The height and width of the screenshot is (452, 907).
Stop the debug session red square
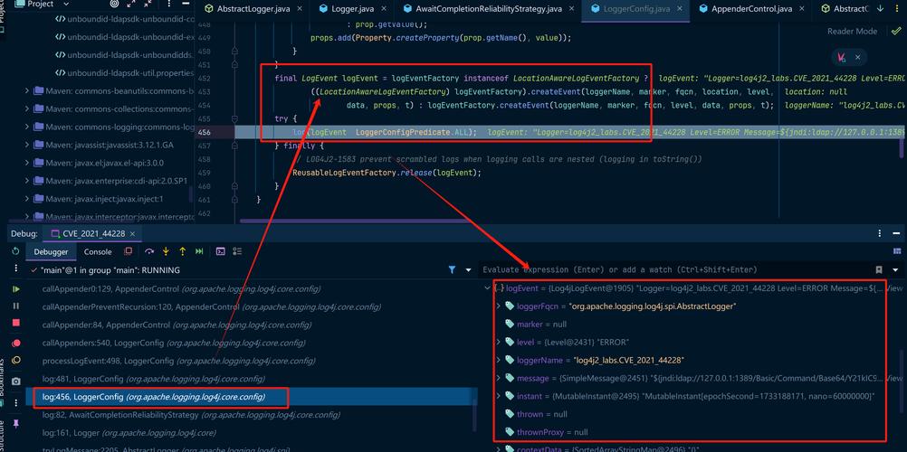pos(15,323)
